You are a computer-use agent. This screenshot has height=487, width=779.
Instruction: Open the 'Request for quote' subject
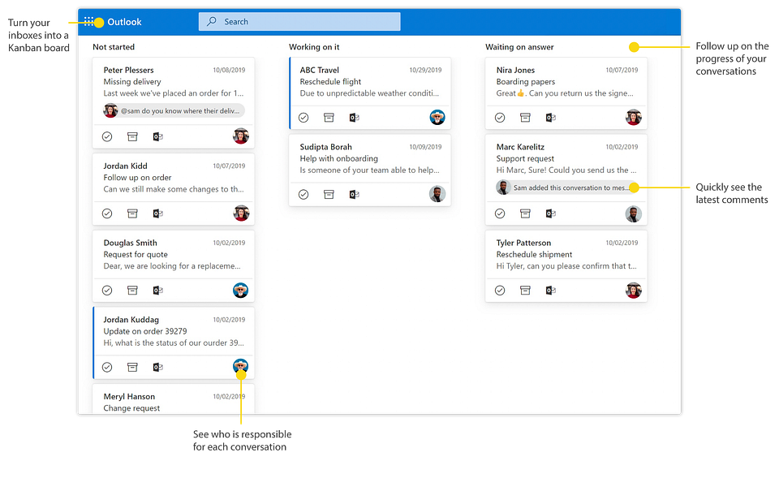pyautogui.click(x=136, y=254)
